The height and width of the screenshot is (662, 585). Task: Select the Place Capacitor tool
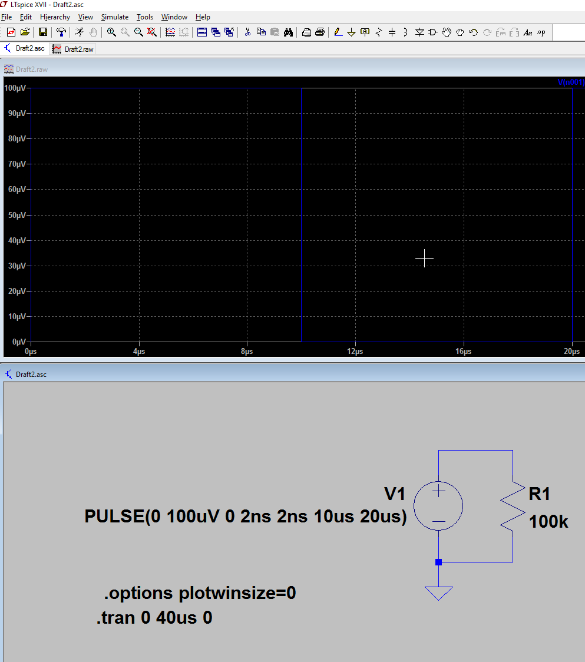click(392, 32)
